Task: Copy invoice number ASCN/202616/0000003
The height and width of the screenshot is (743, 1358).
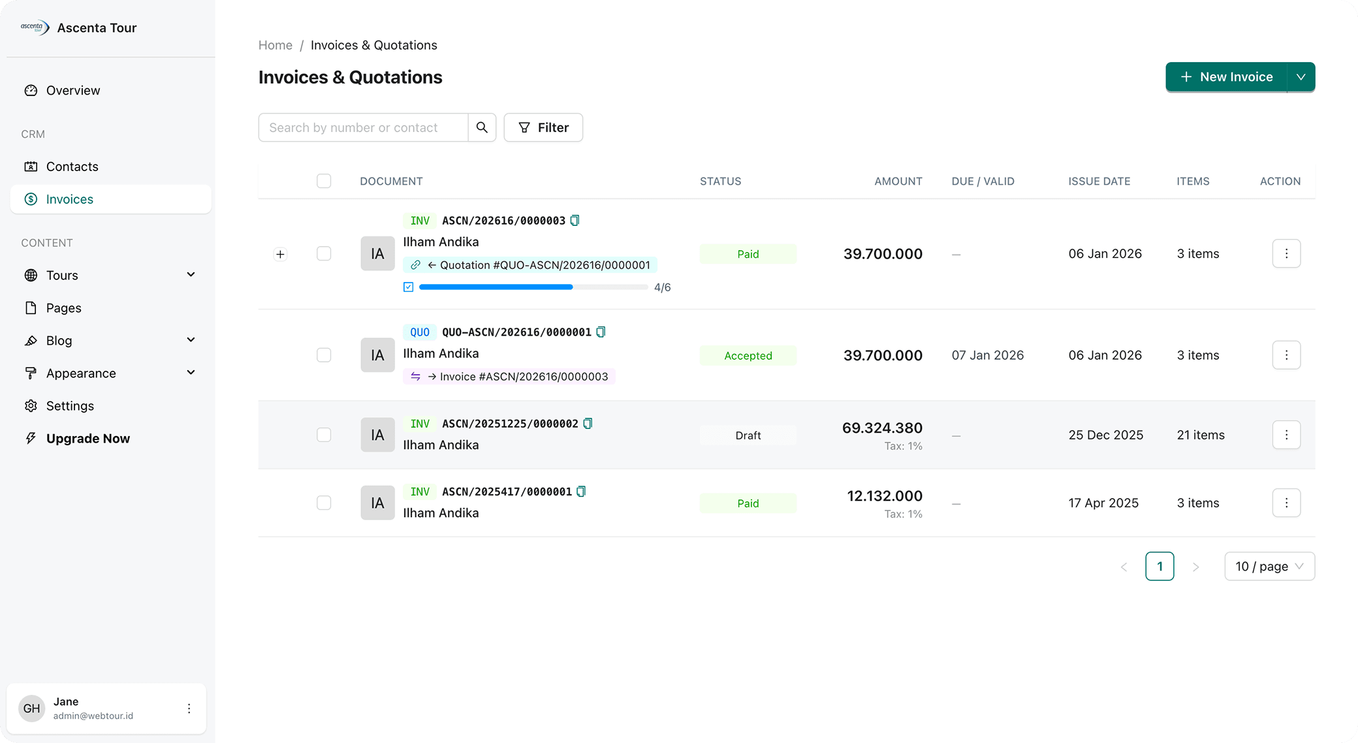Action: click(574, 220)
